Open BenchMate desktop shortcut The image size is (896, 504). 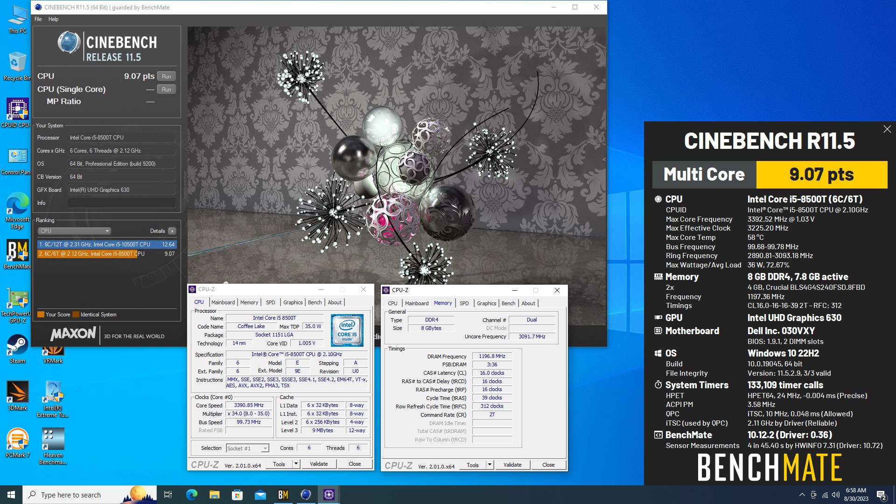point(17,255)
